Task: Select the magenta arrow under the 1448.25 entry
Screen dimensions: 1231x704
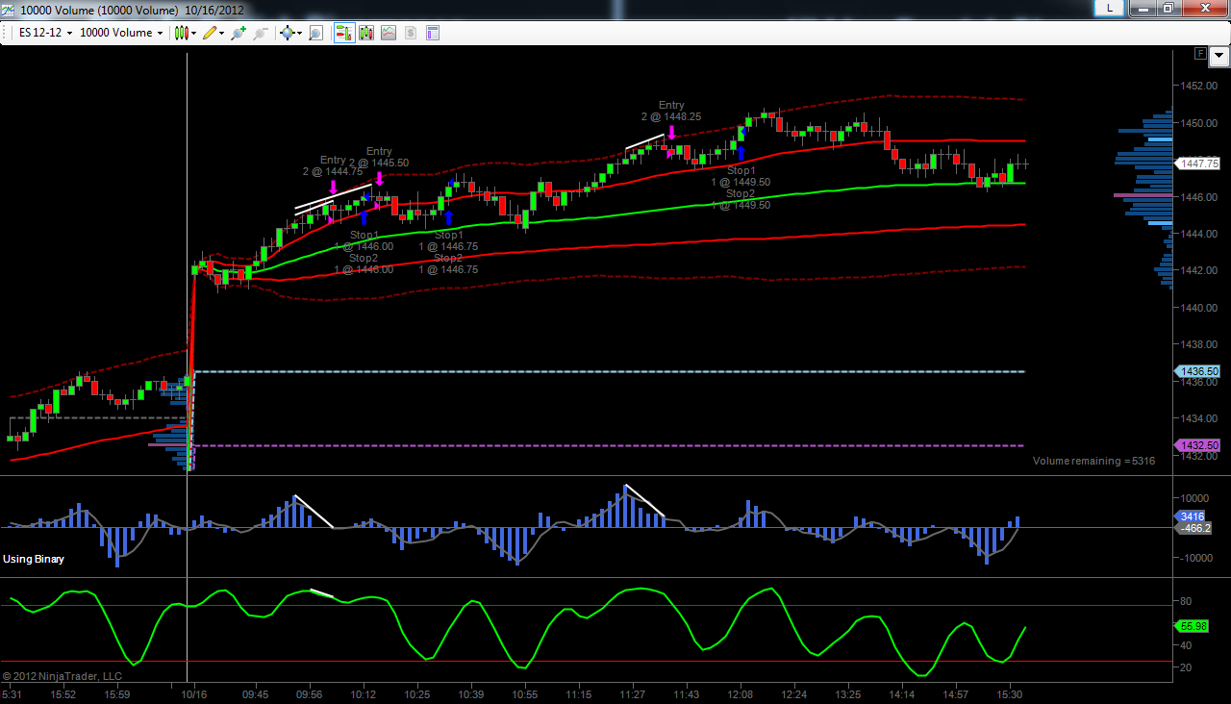Action: 671,131
